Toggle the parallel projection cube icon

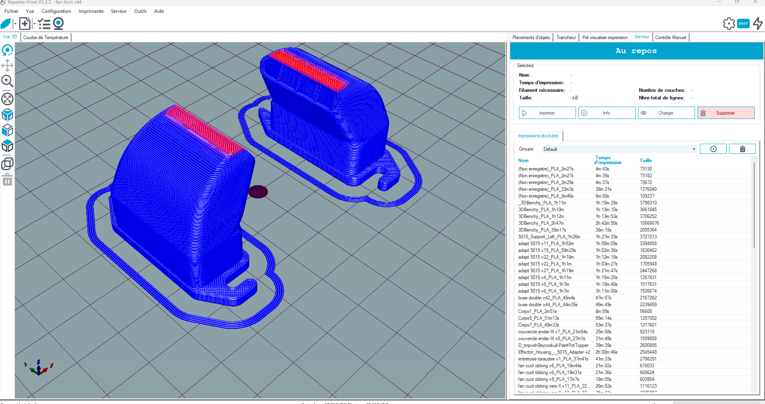(7, 147)
